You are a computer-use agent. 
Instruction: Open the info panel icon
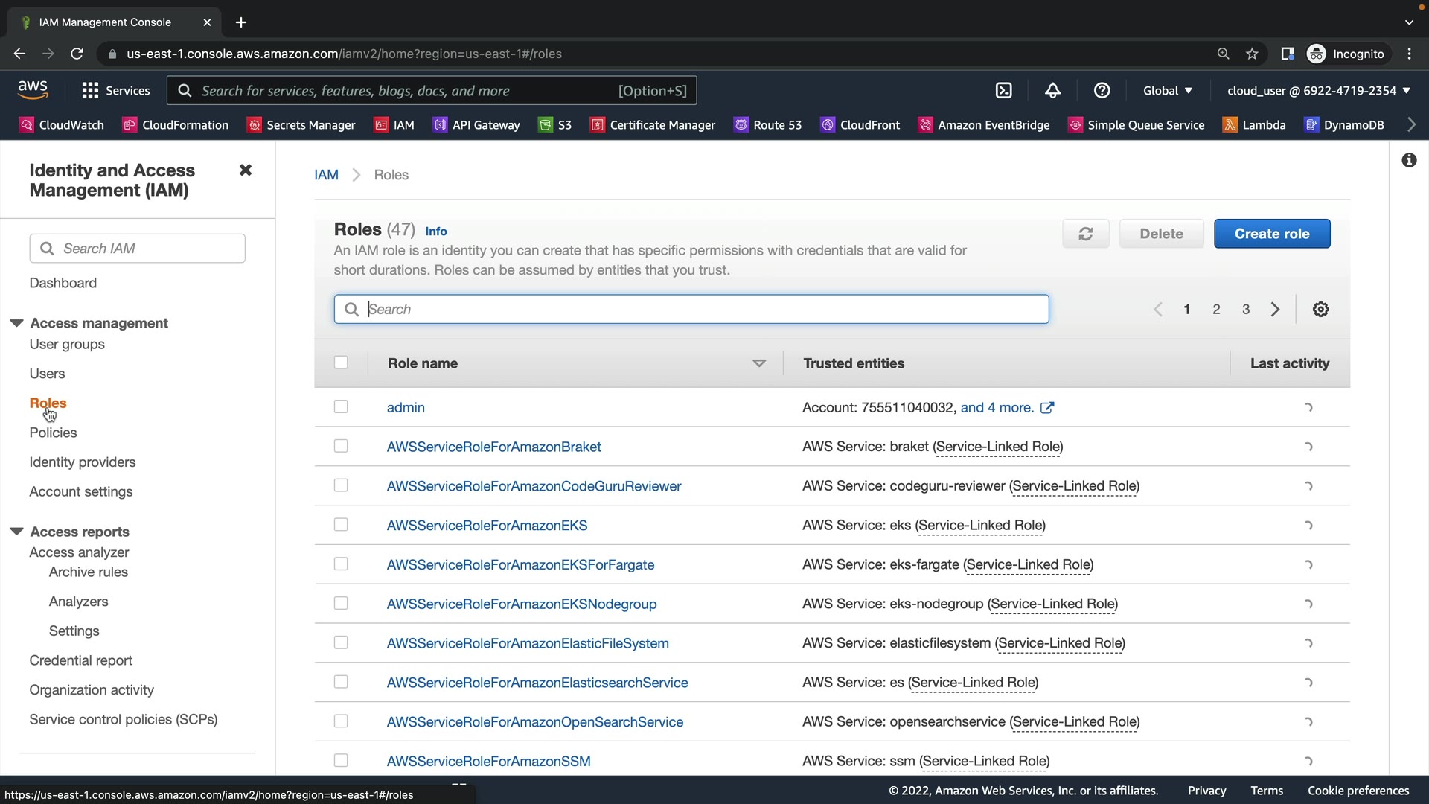[1409, 160]
